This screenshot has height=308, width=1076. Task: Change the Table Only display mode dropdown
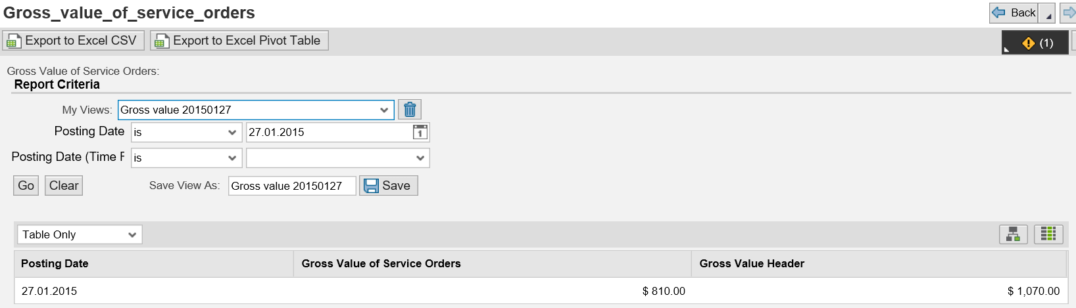pyautogui.click(x=80, y=234)
